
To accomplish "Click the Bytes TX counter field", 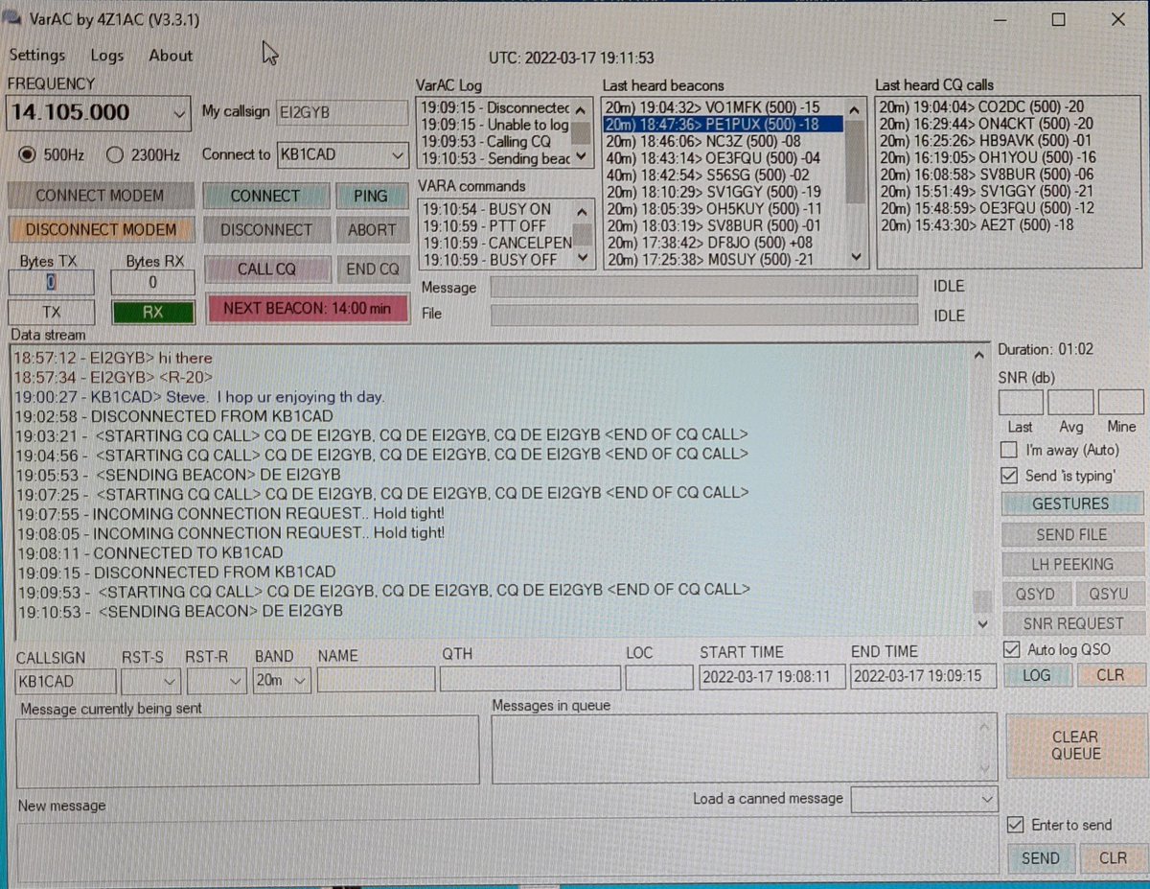I will click(51, 282).
